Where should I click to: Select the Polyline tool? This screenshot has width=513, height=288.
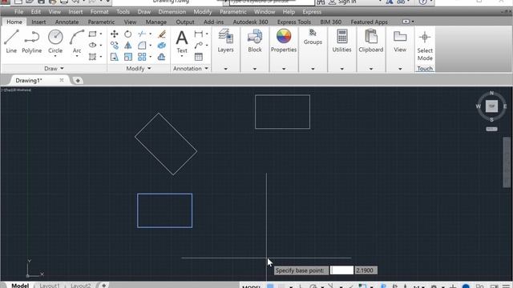tap(32, 41)
